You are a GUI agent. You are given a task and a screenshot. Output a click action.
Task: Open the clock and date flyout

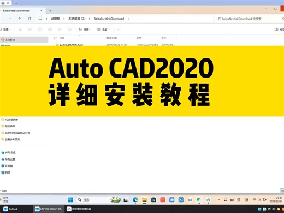click(276, 199)
